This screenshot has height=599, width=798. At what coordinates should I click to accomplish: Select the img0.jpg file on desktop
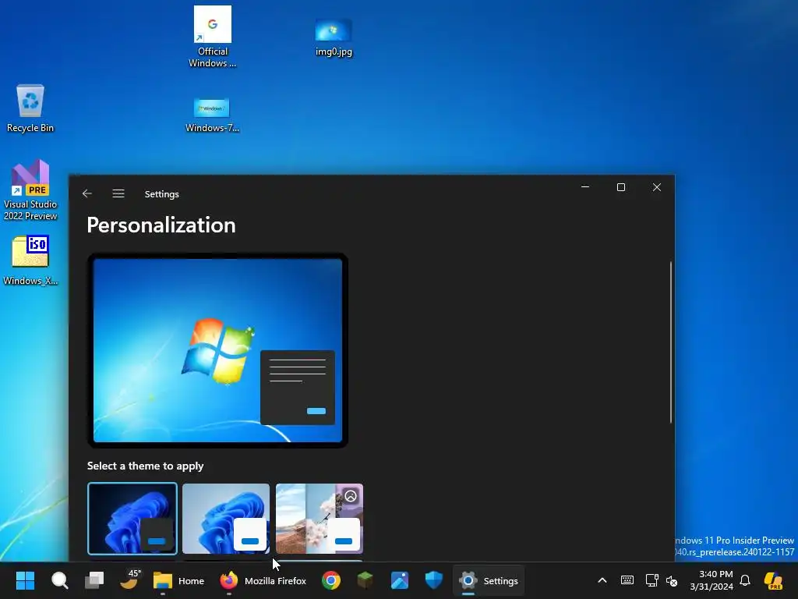pyautogui.click(x=334, y=37)
